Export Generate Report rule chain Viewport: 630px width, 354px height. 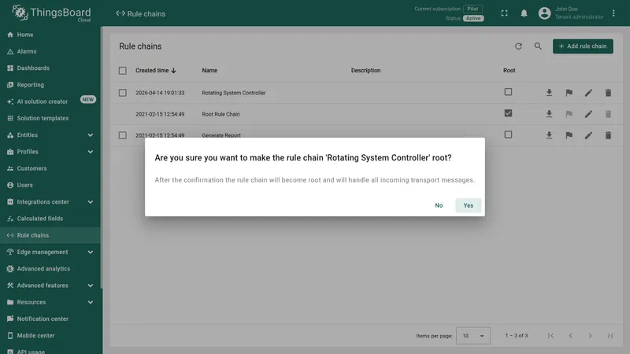[549, 135]
